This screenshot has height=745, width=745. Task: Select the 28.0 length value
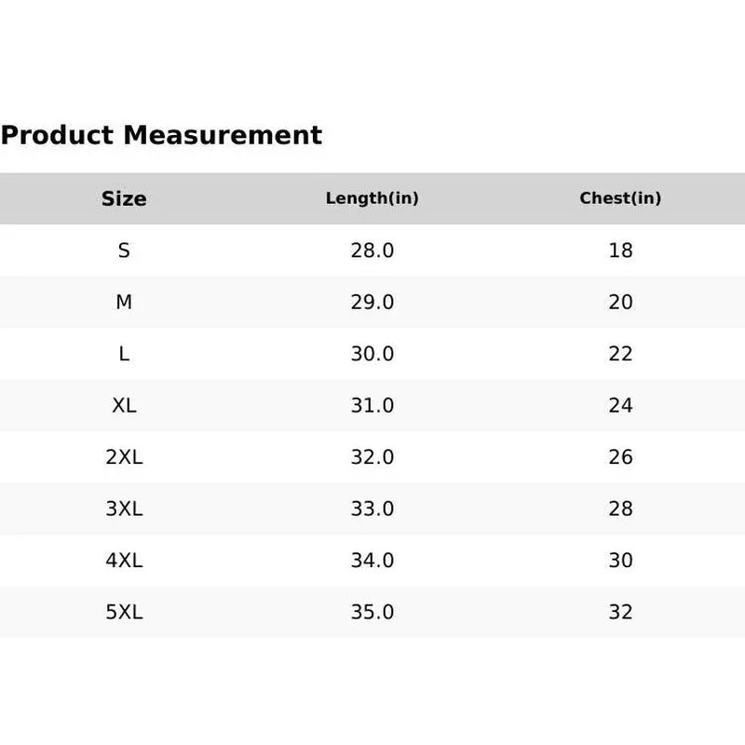point(372,251)
